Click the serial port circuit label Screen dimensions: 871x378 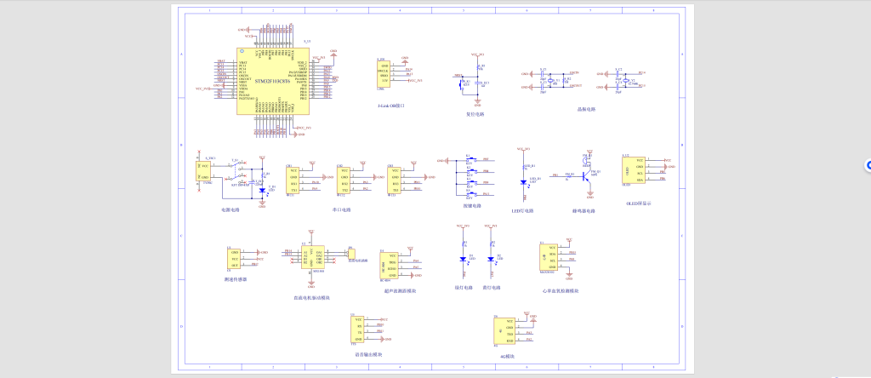coord(342,209)
